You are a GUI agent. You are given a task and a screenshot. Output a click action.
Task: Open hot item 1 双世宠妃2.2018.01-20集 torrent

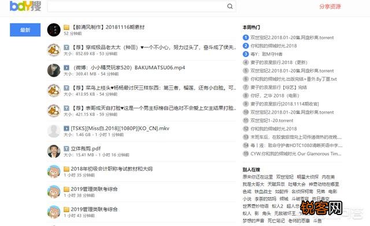[292, 37]
